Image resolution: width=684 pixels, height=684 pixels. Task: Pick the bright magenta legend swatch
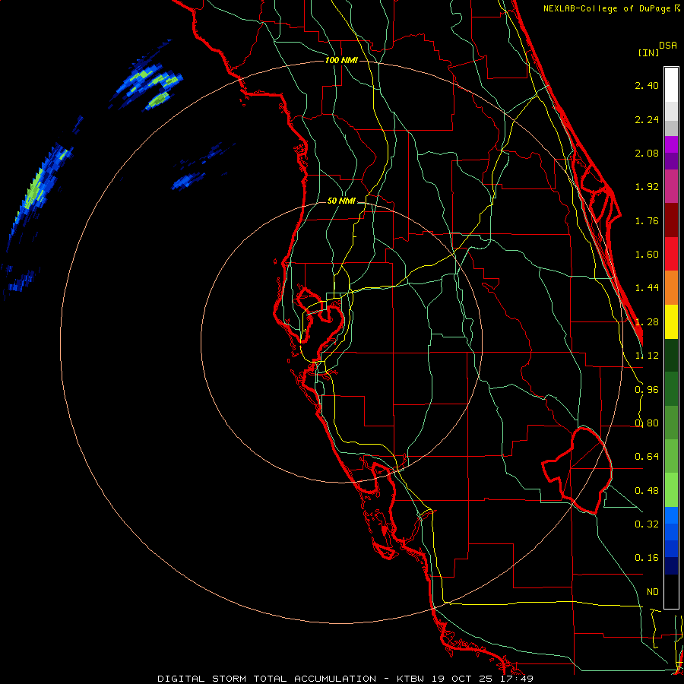pos(671,144)
